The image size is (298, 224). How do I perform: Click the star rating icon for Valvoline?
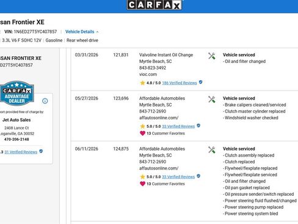pyautogui.click(x=142, y=83)
